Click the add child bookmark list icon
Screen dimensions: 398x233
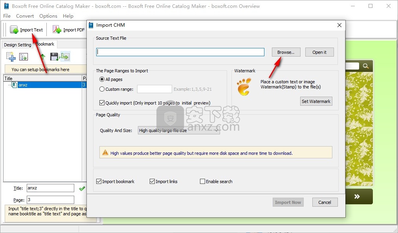click(24, 57)
